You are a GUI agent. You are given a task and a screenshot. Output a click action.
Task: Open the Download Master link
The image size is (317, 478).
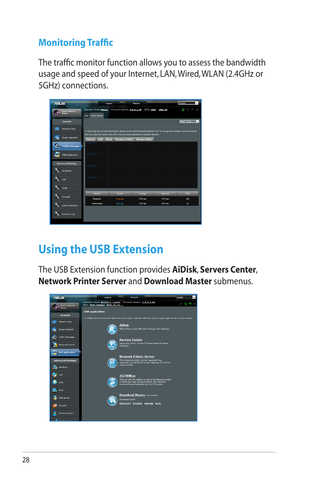click(132, 395)
